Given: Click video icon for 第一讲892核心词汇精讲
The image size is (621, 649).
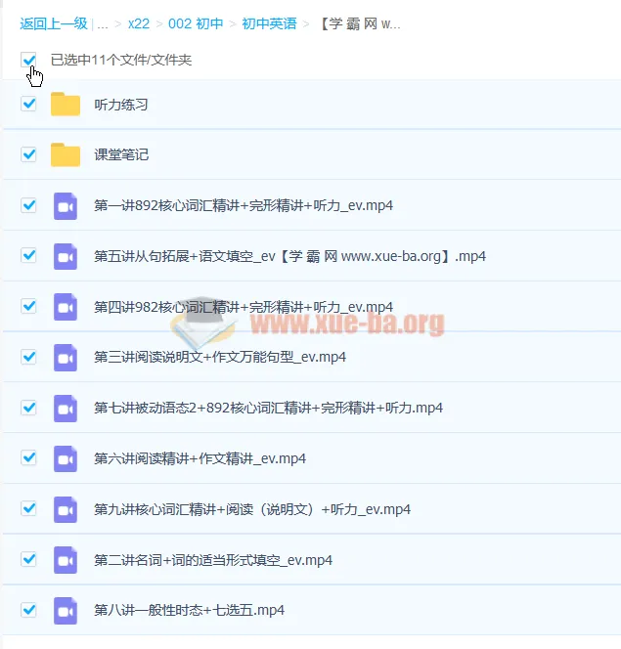Looking at the screenshot, I should [x=66, y=205].
